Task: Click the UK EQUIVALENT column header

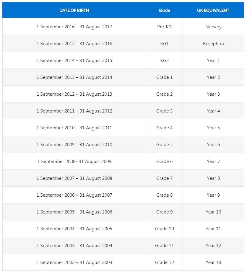Action: point(213,10)
